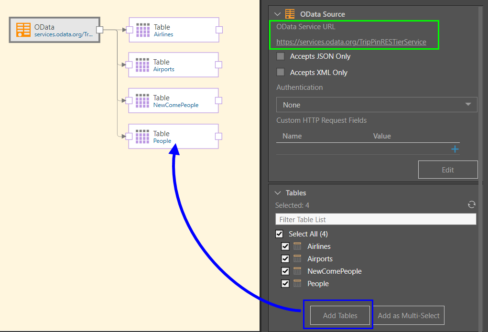Enable Accepts JSON Only

pos(281,56)
